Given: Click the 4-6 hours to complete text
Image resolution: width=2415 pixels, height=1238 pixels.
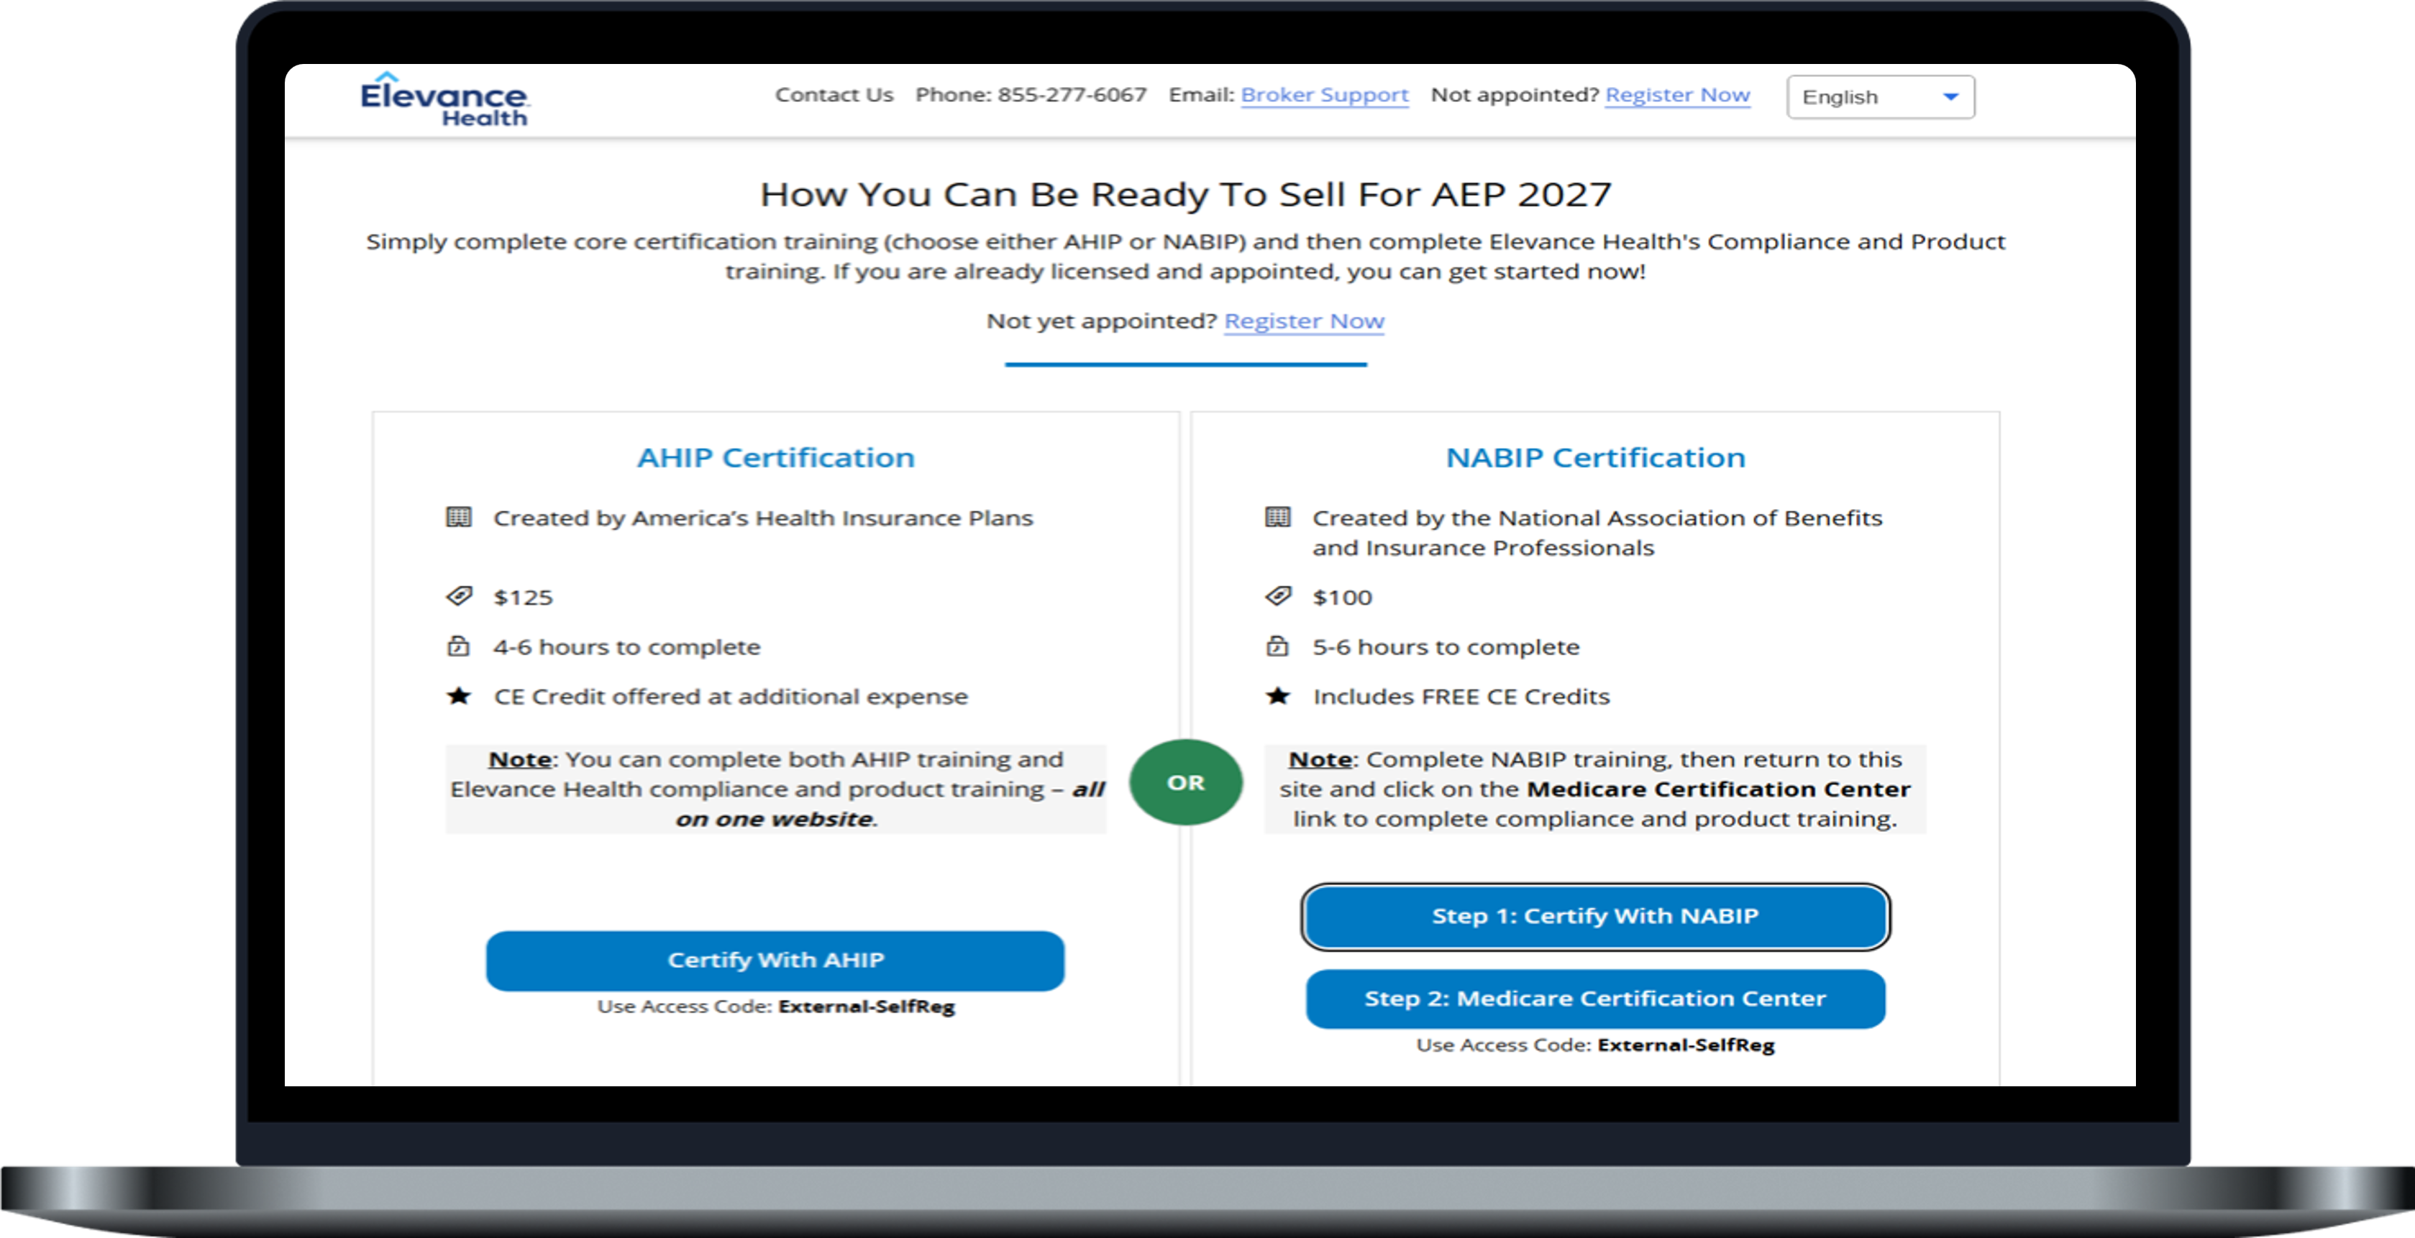Looking at the screenshot, I should 627,646.
